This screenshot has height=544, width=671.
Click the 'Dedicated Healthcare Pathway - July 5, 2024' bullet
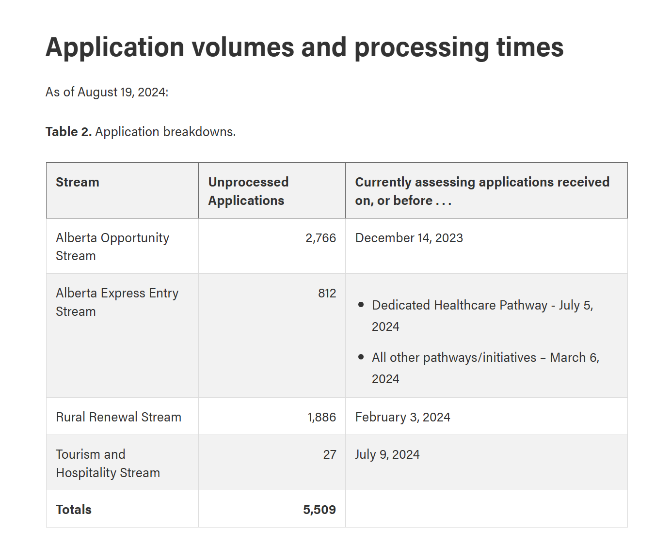pyautogui.click(x=482, y=316)
